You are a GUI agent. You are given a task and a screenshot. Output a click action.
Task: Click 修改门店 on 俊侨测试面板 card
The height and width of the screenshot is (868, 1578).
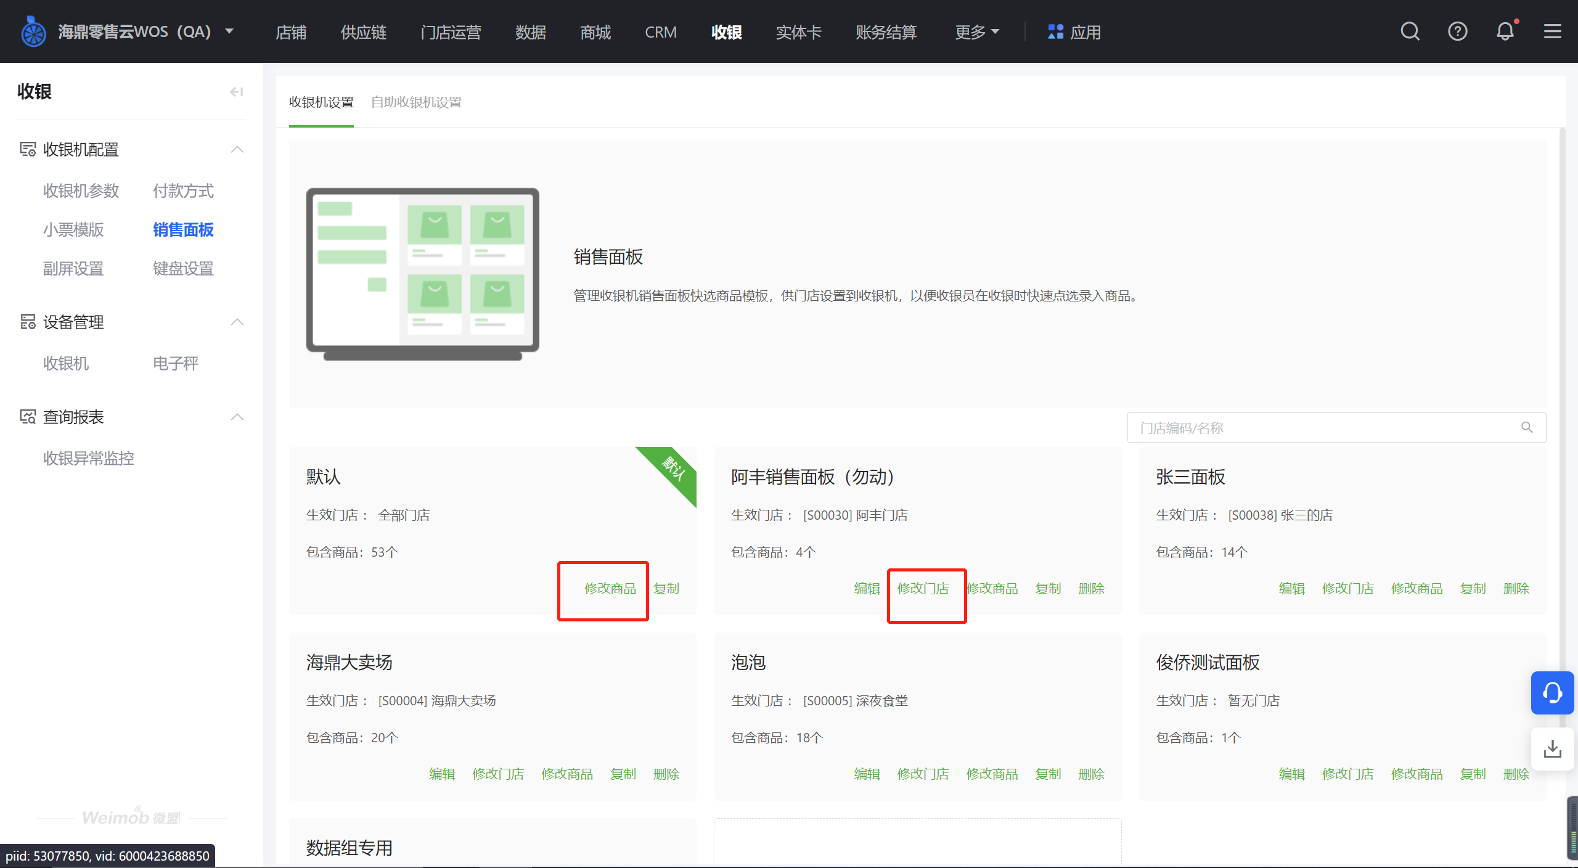pos(1347,774)
